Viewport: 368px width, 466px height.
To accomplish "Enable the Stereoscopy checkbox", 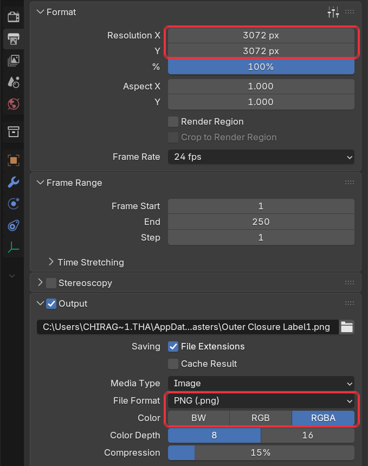I will [x=51, y=283].
